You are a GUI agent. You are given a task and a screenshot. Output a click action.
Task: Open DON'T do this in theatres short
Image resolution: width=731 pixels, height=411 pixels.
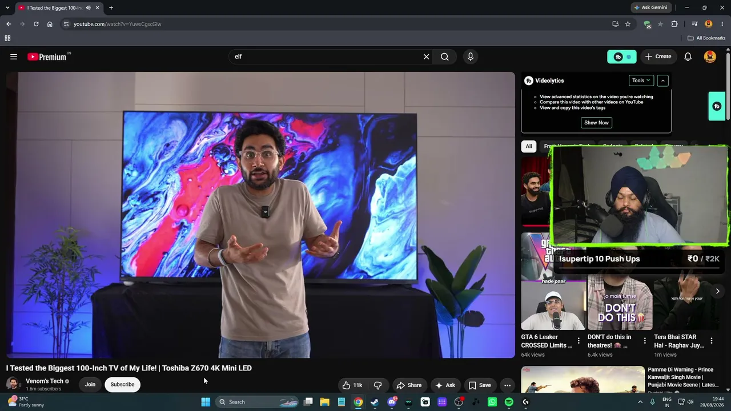pos(620,302)
